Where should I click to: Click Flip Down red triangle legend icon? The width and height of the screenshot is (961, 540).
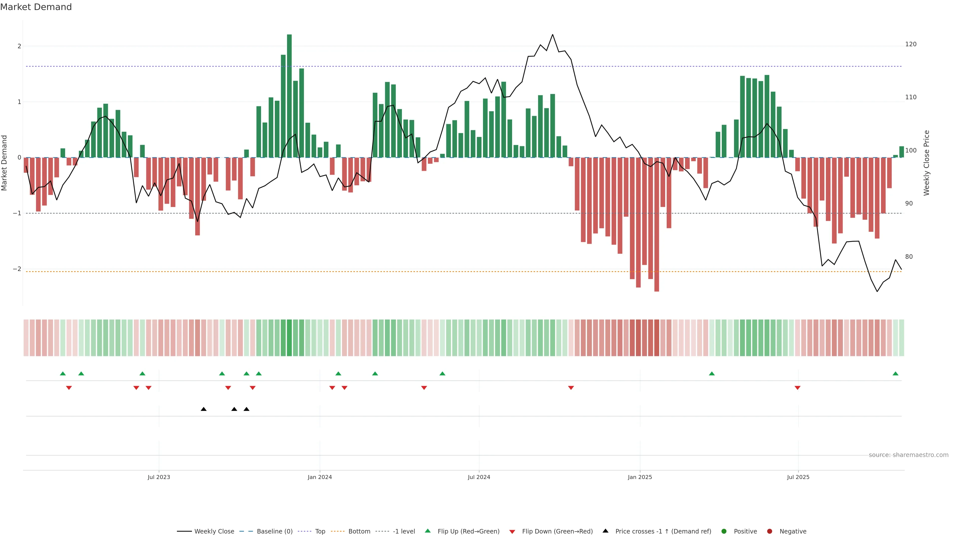(512, 532)
